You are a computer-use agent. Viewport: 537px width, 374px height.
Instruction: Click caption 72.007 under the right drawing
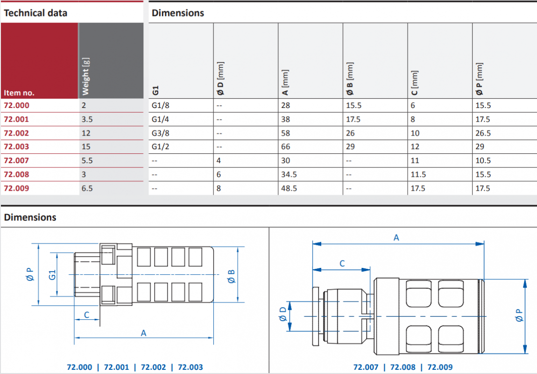(366, 367)
